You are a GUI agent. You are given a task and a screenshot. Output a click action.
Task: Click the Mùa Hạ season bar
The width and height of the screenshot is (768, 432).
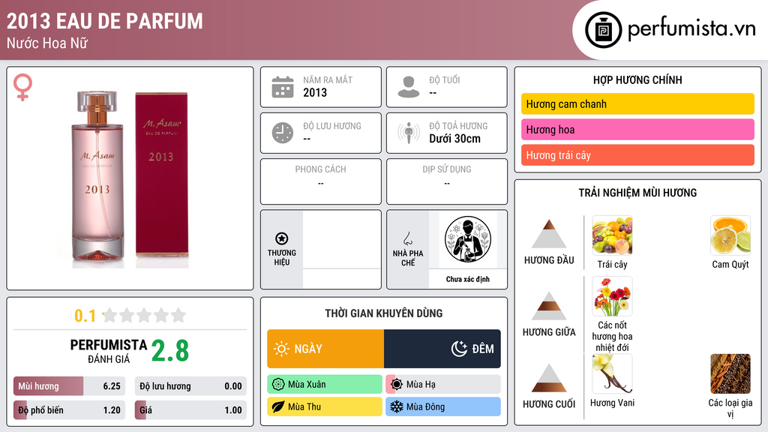[x=443, y=385]
